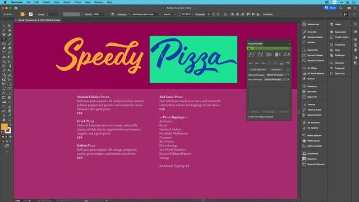Open the font family dropdown
Image resolution: width=359 pixels, height=202 pixels.
click(x=160, y=15)
